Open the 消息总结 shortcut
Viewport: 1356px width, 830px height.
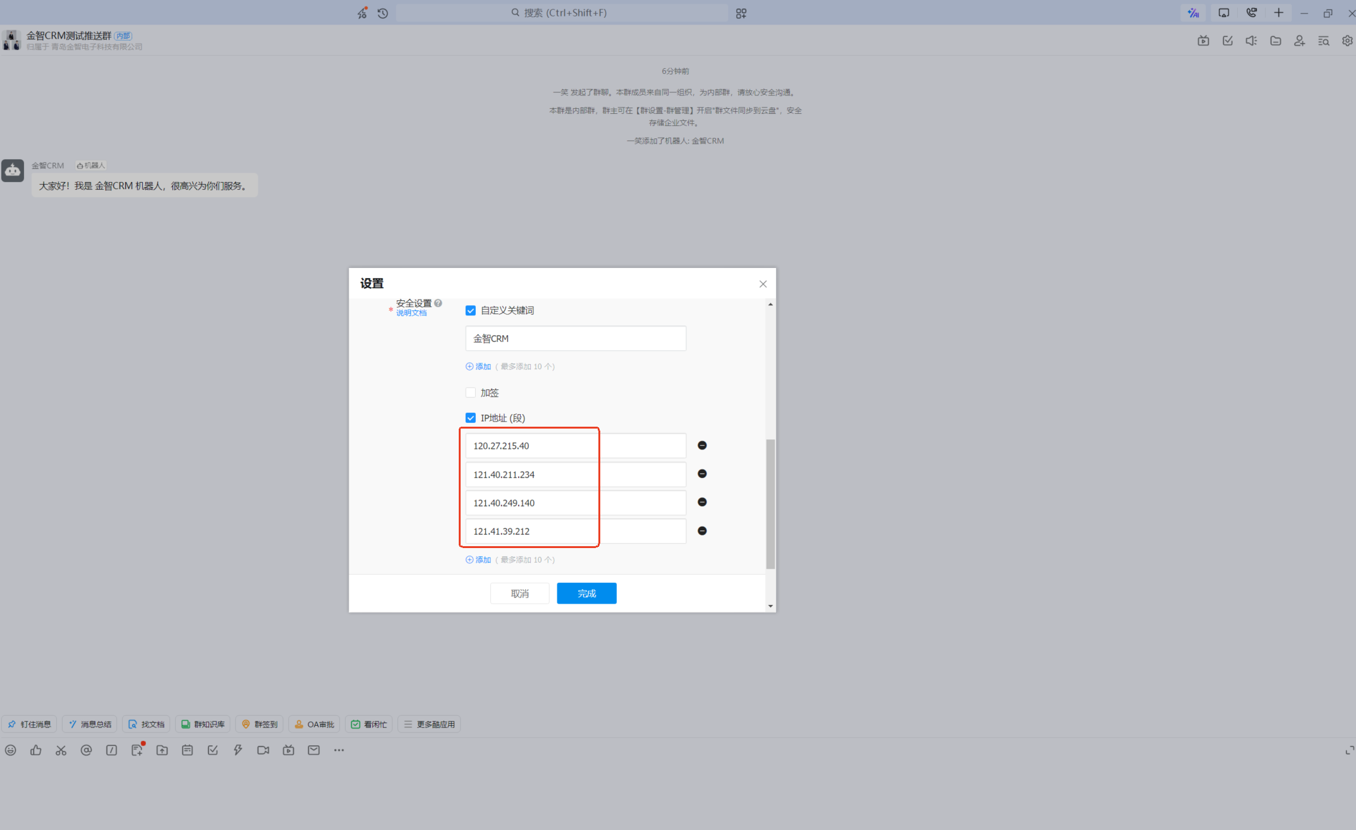[x=90, y=724]
